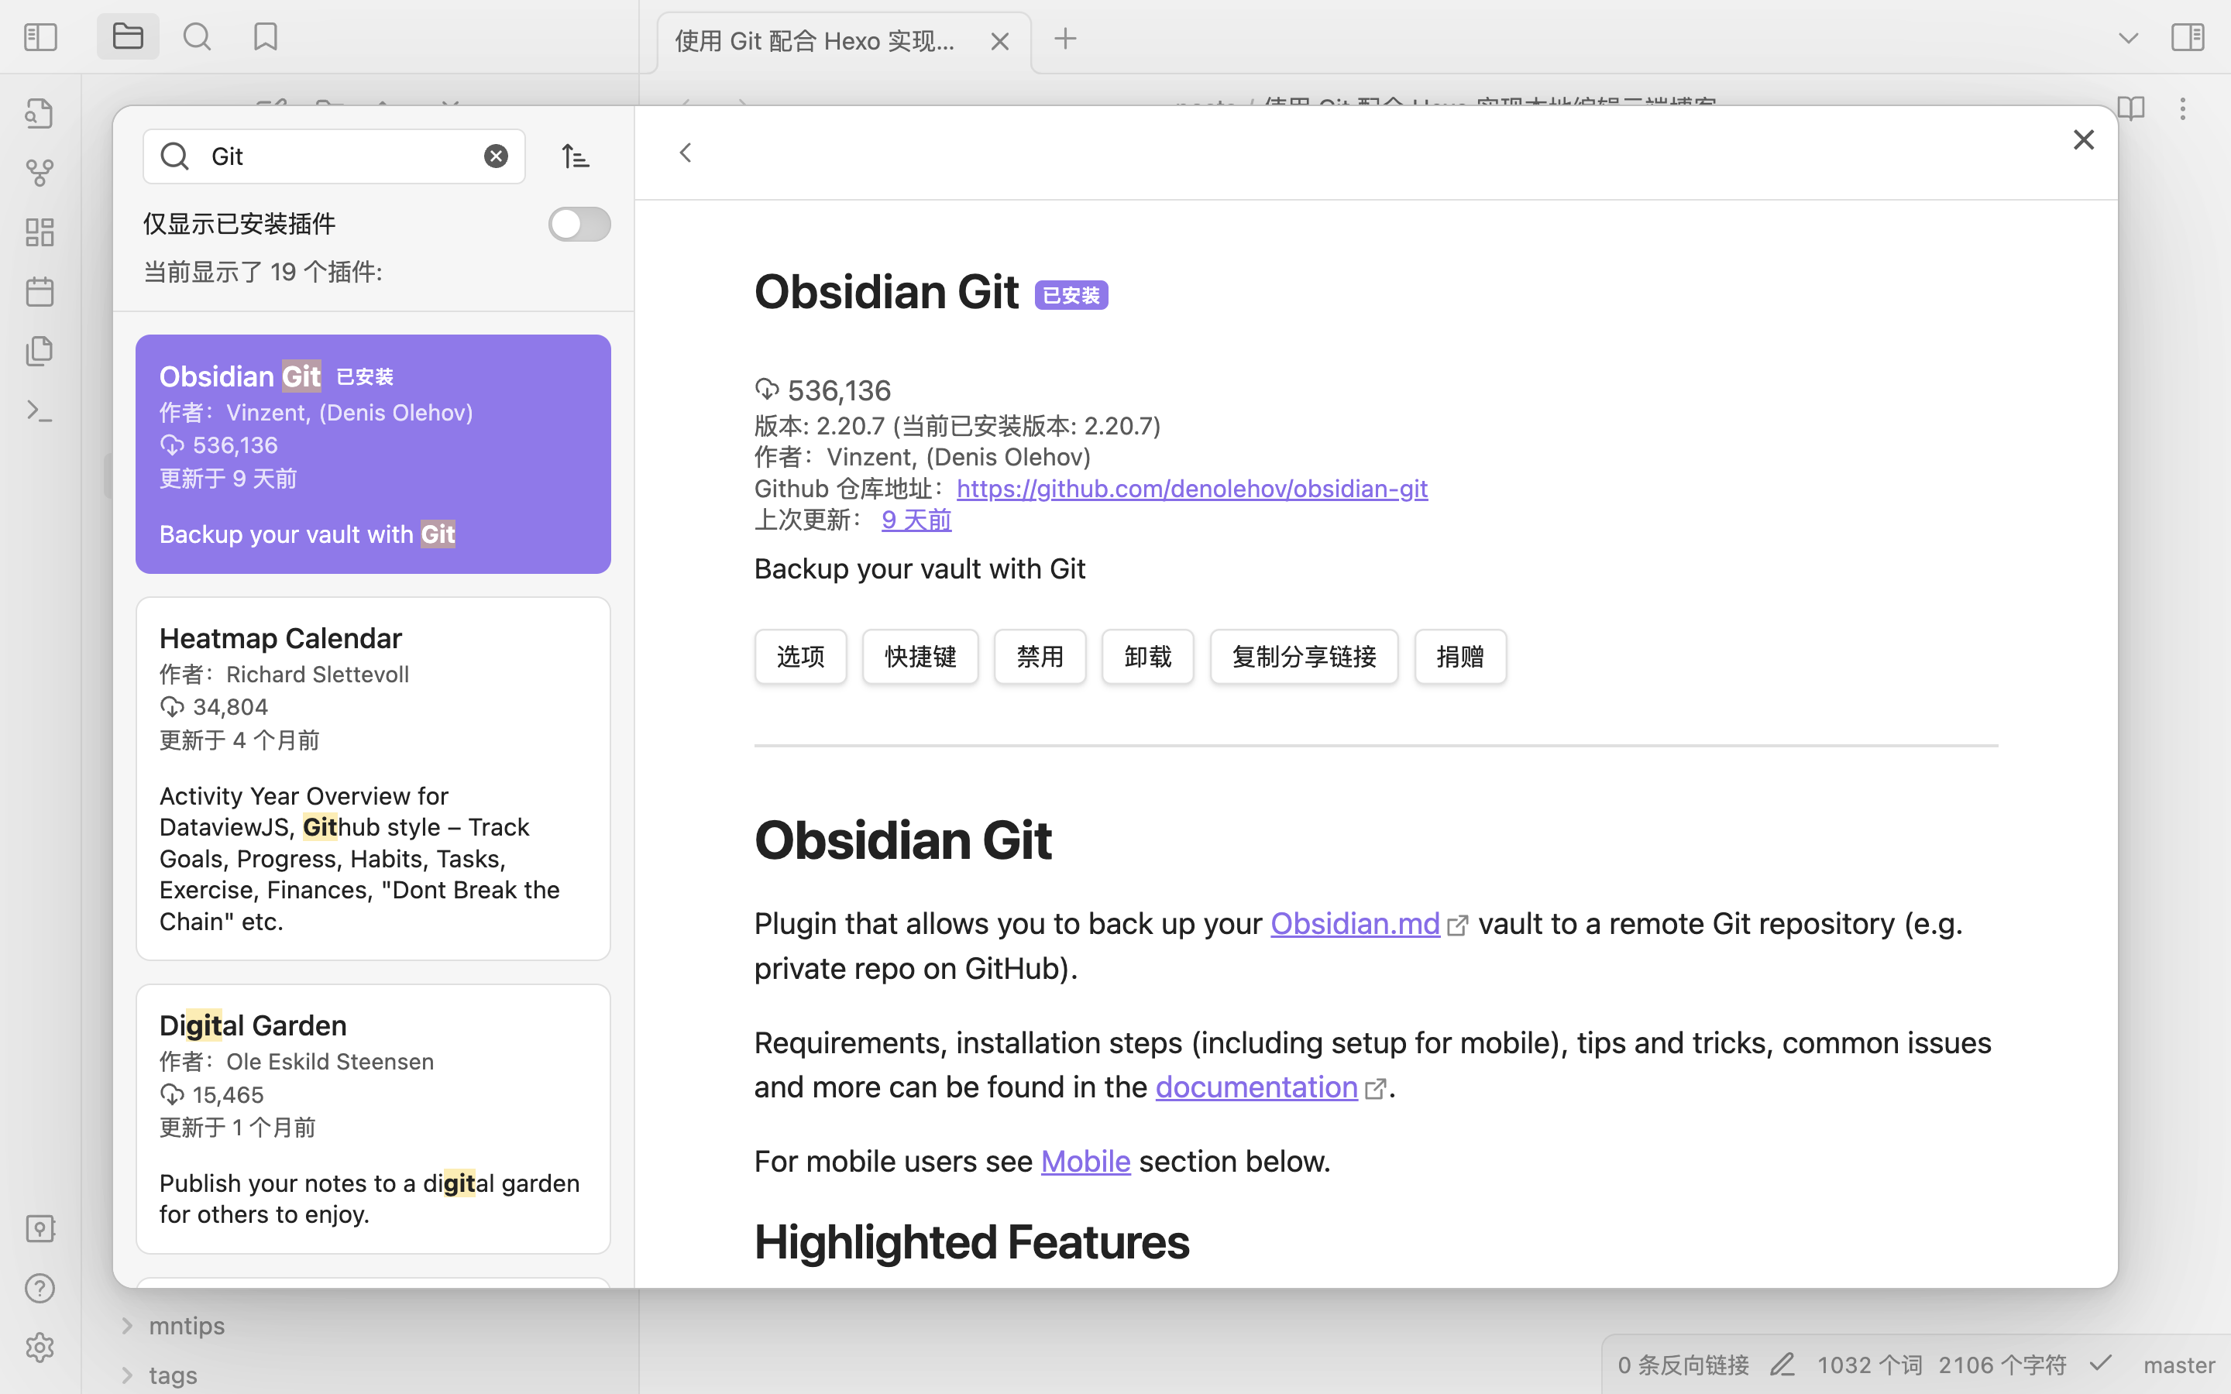Image resolution: width=2231 pixels, height=1394 pixels.
Task: Toggle left sidebar collapse icon
Action: [40, 38]
